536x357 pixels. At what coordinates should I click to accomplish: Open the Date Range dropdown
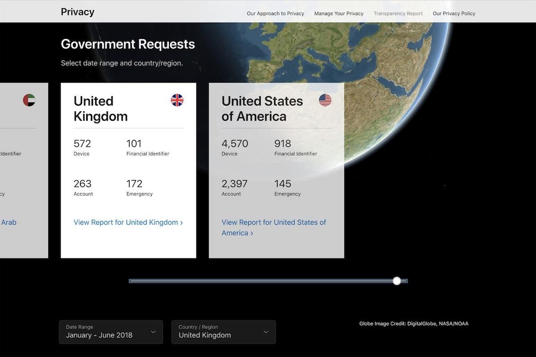111,332
